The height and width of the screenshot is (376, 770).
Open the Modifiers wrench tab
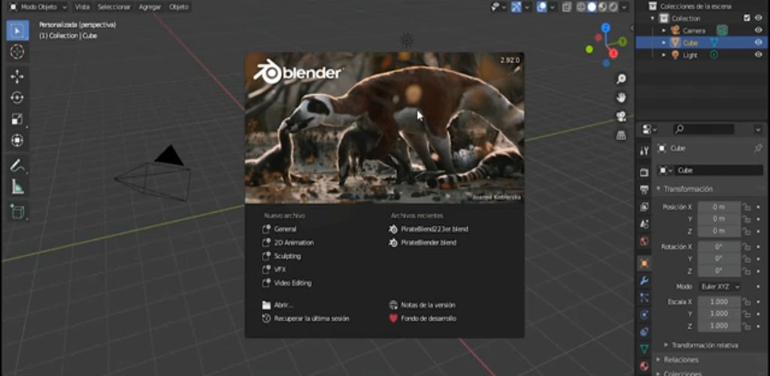point(644,280)
